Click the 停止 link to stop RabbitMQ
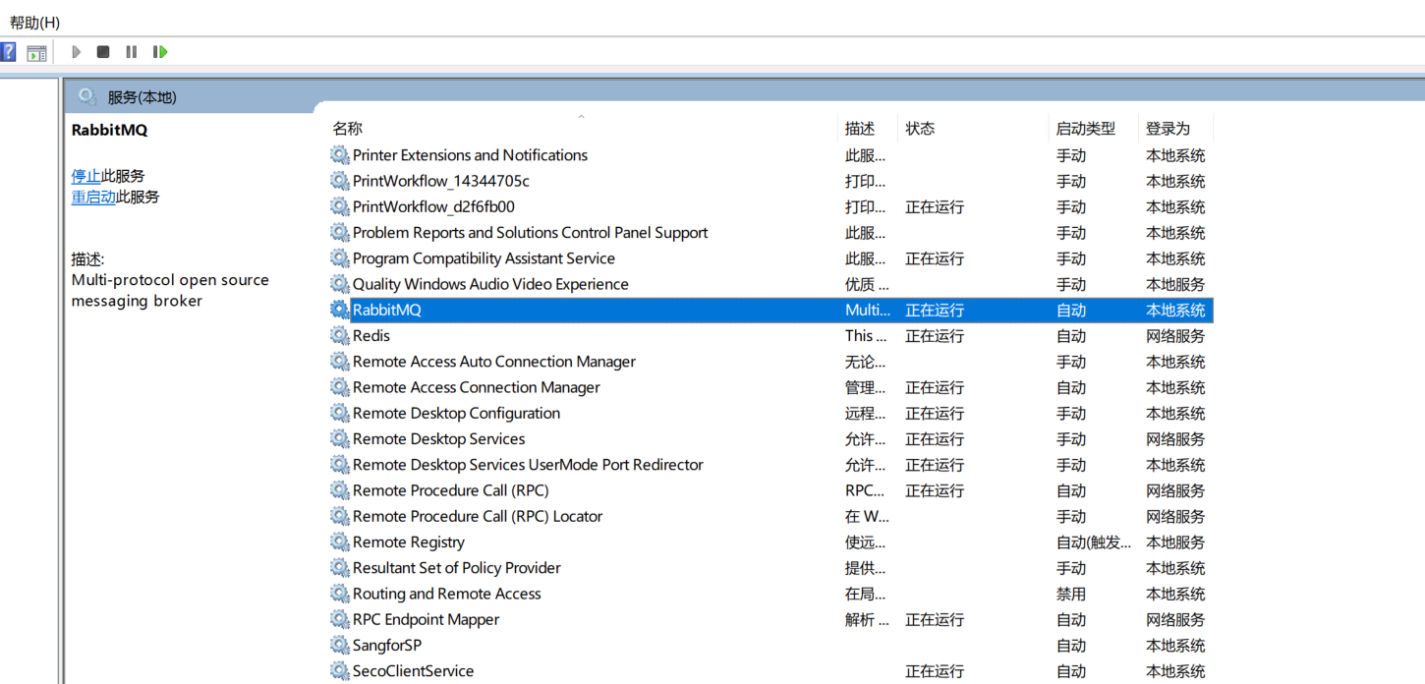The width and height of the screenshot is (1425, 684). [85, 176]
